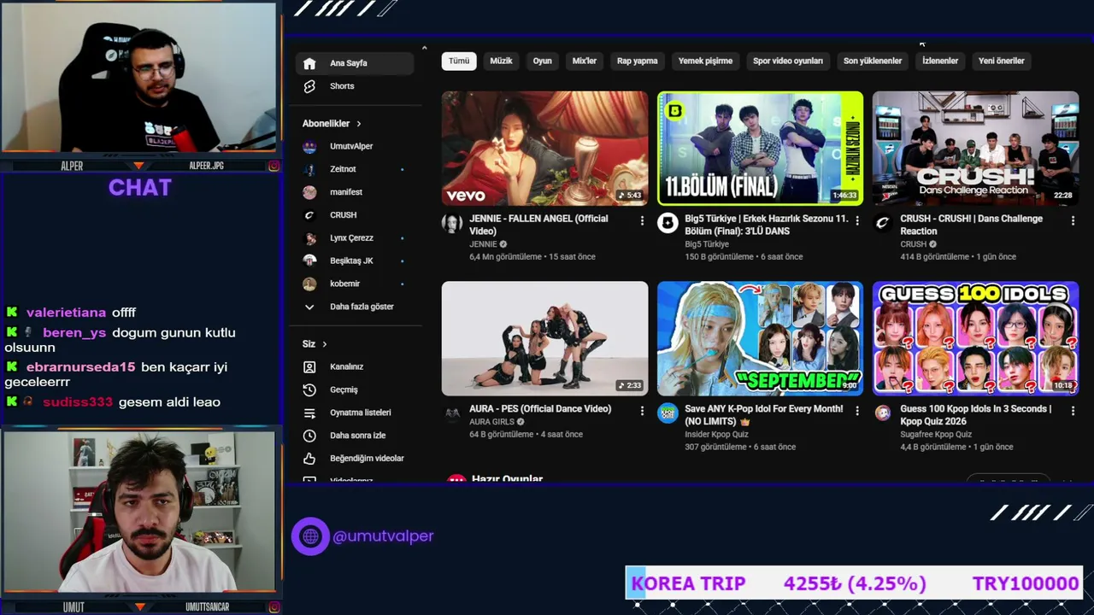Image resolution: width=1094 pixels, height=615 pixels.
Task: Click channel avatar beside CRUSH! Dans Challenge title
Action: click(x=883, y=224)
